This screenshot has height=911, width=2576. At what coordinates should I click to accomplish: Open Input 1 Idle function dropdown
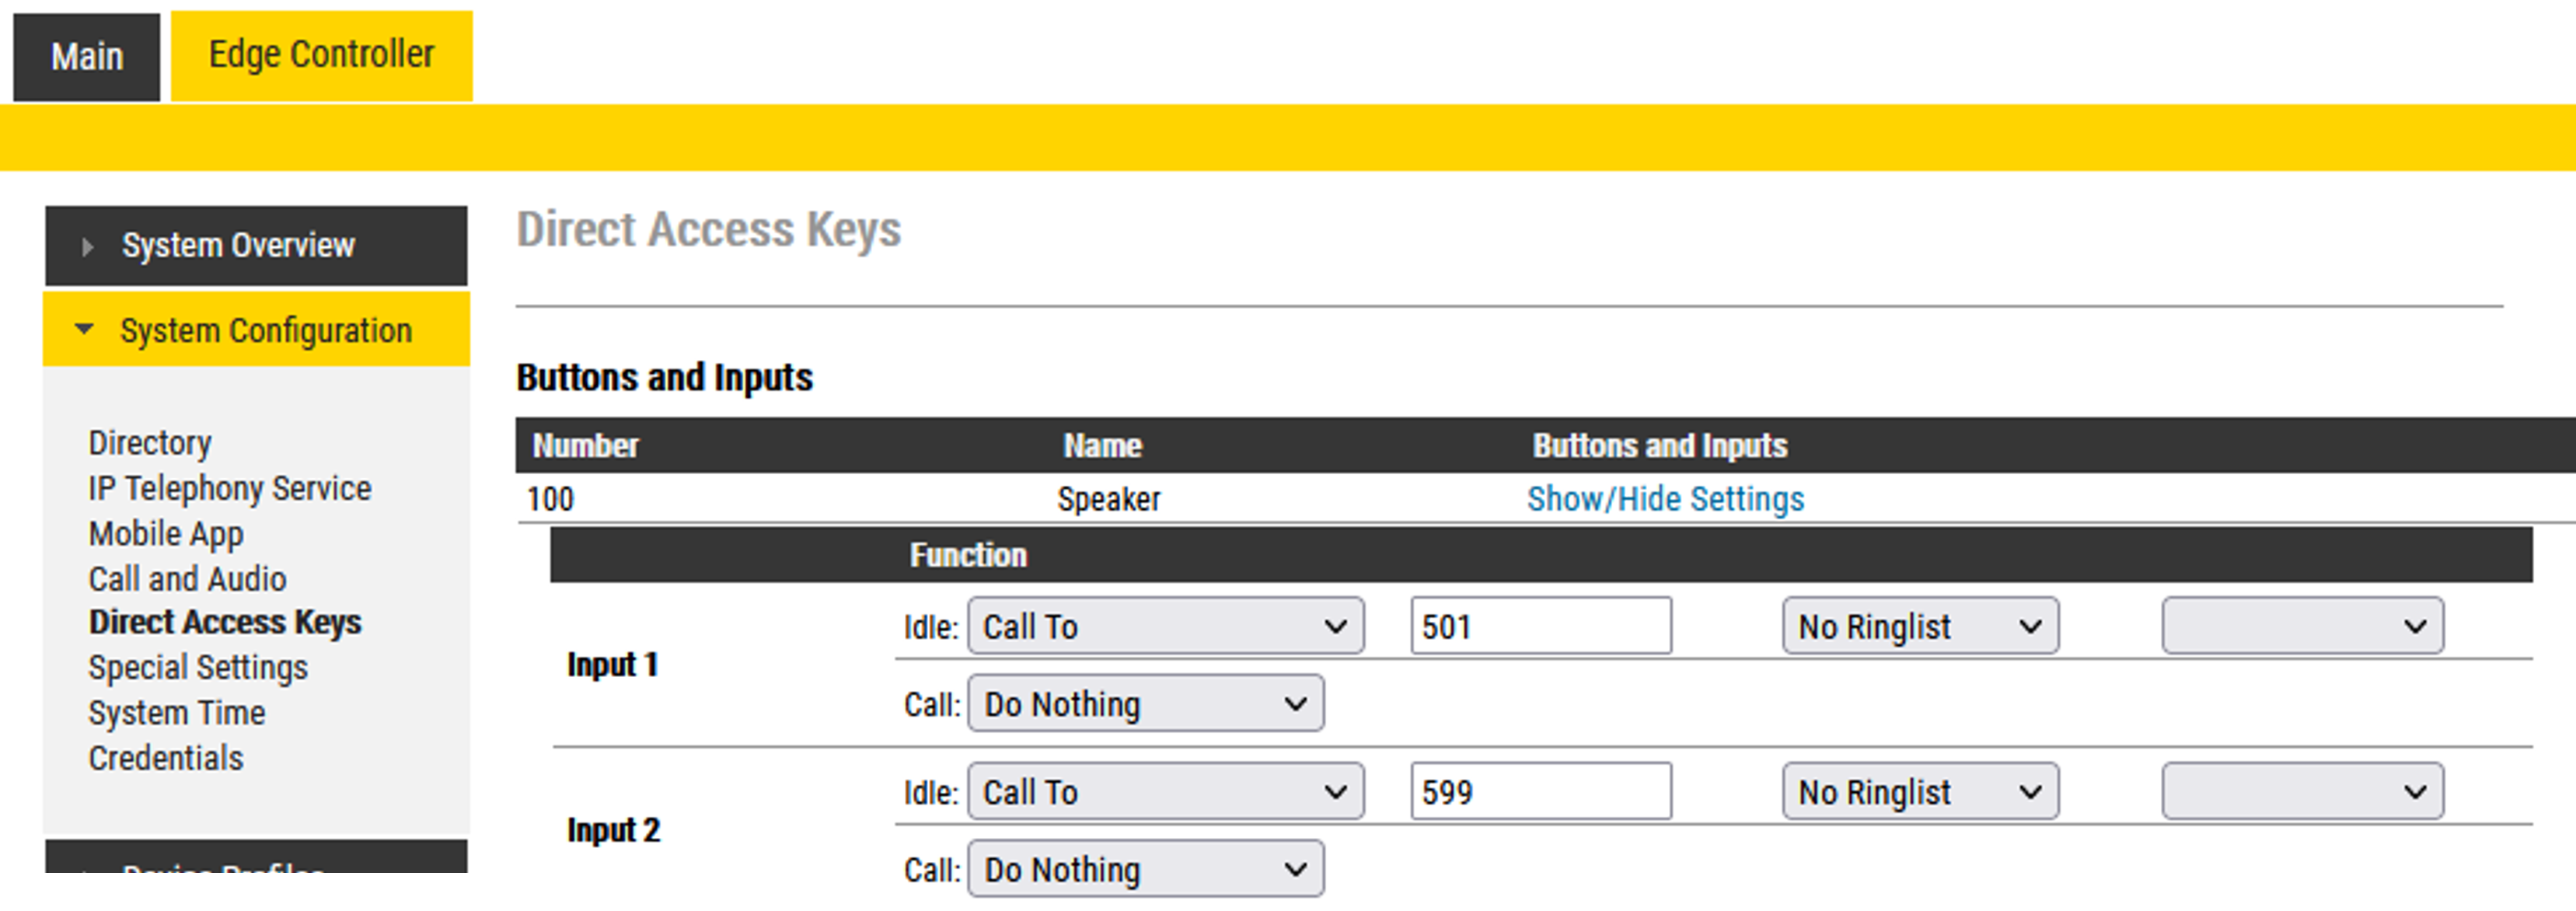(x=1165, y=627)
